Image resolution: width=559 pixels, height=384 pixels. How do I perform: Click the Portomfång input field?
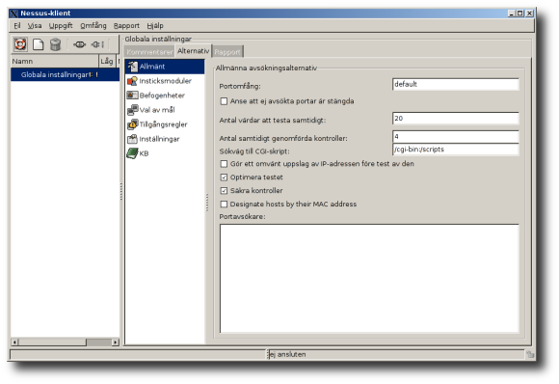(x=456, y=85)
